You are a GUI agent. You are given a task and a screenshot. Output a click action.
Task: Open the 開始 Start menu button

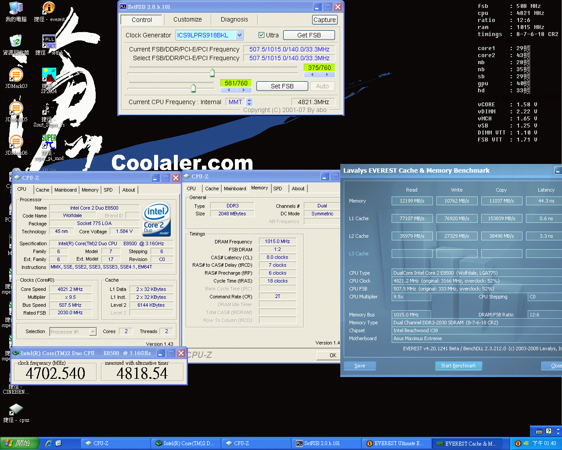pos(20,443)
